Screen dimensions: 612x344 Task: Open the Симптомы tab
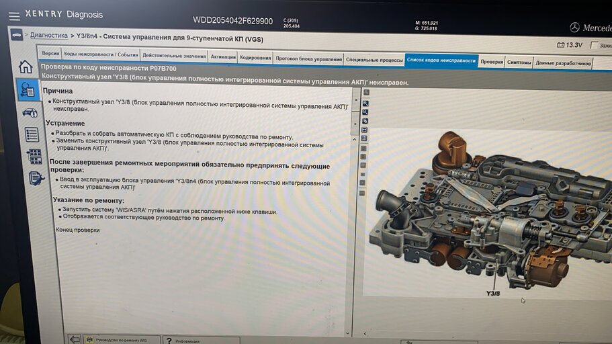click(x=519, y=62)
